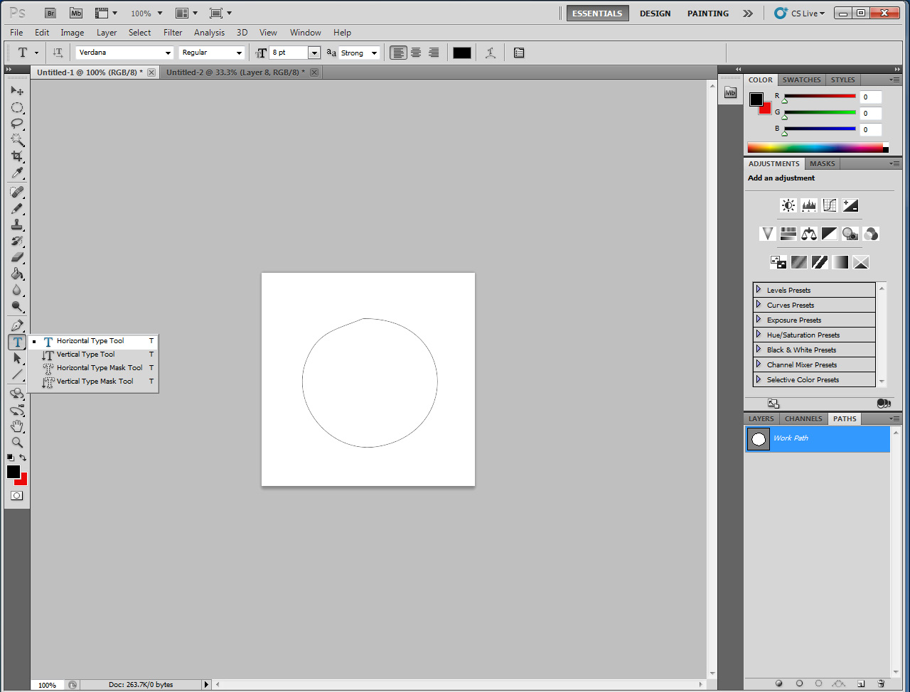Add a Levels adjustment
The width and height of the screenshot is (910, 692).
809,205
